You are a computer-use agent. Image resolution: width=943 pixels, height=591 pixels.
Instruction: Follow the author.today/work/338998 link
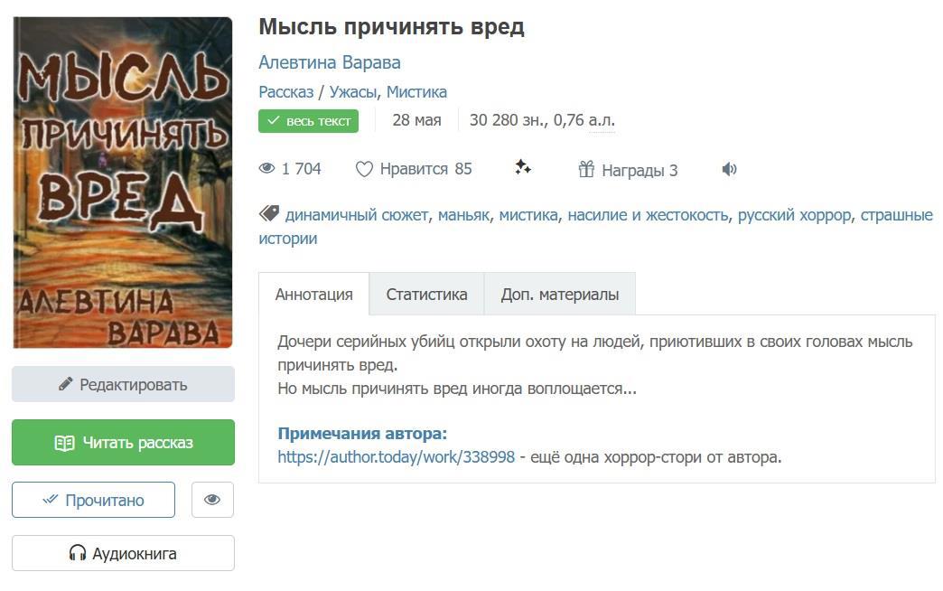point(397,457)
